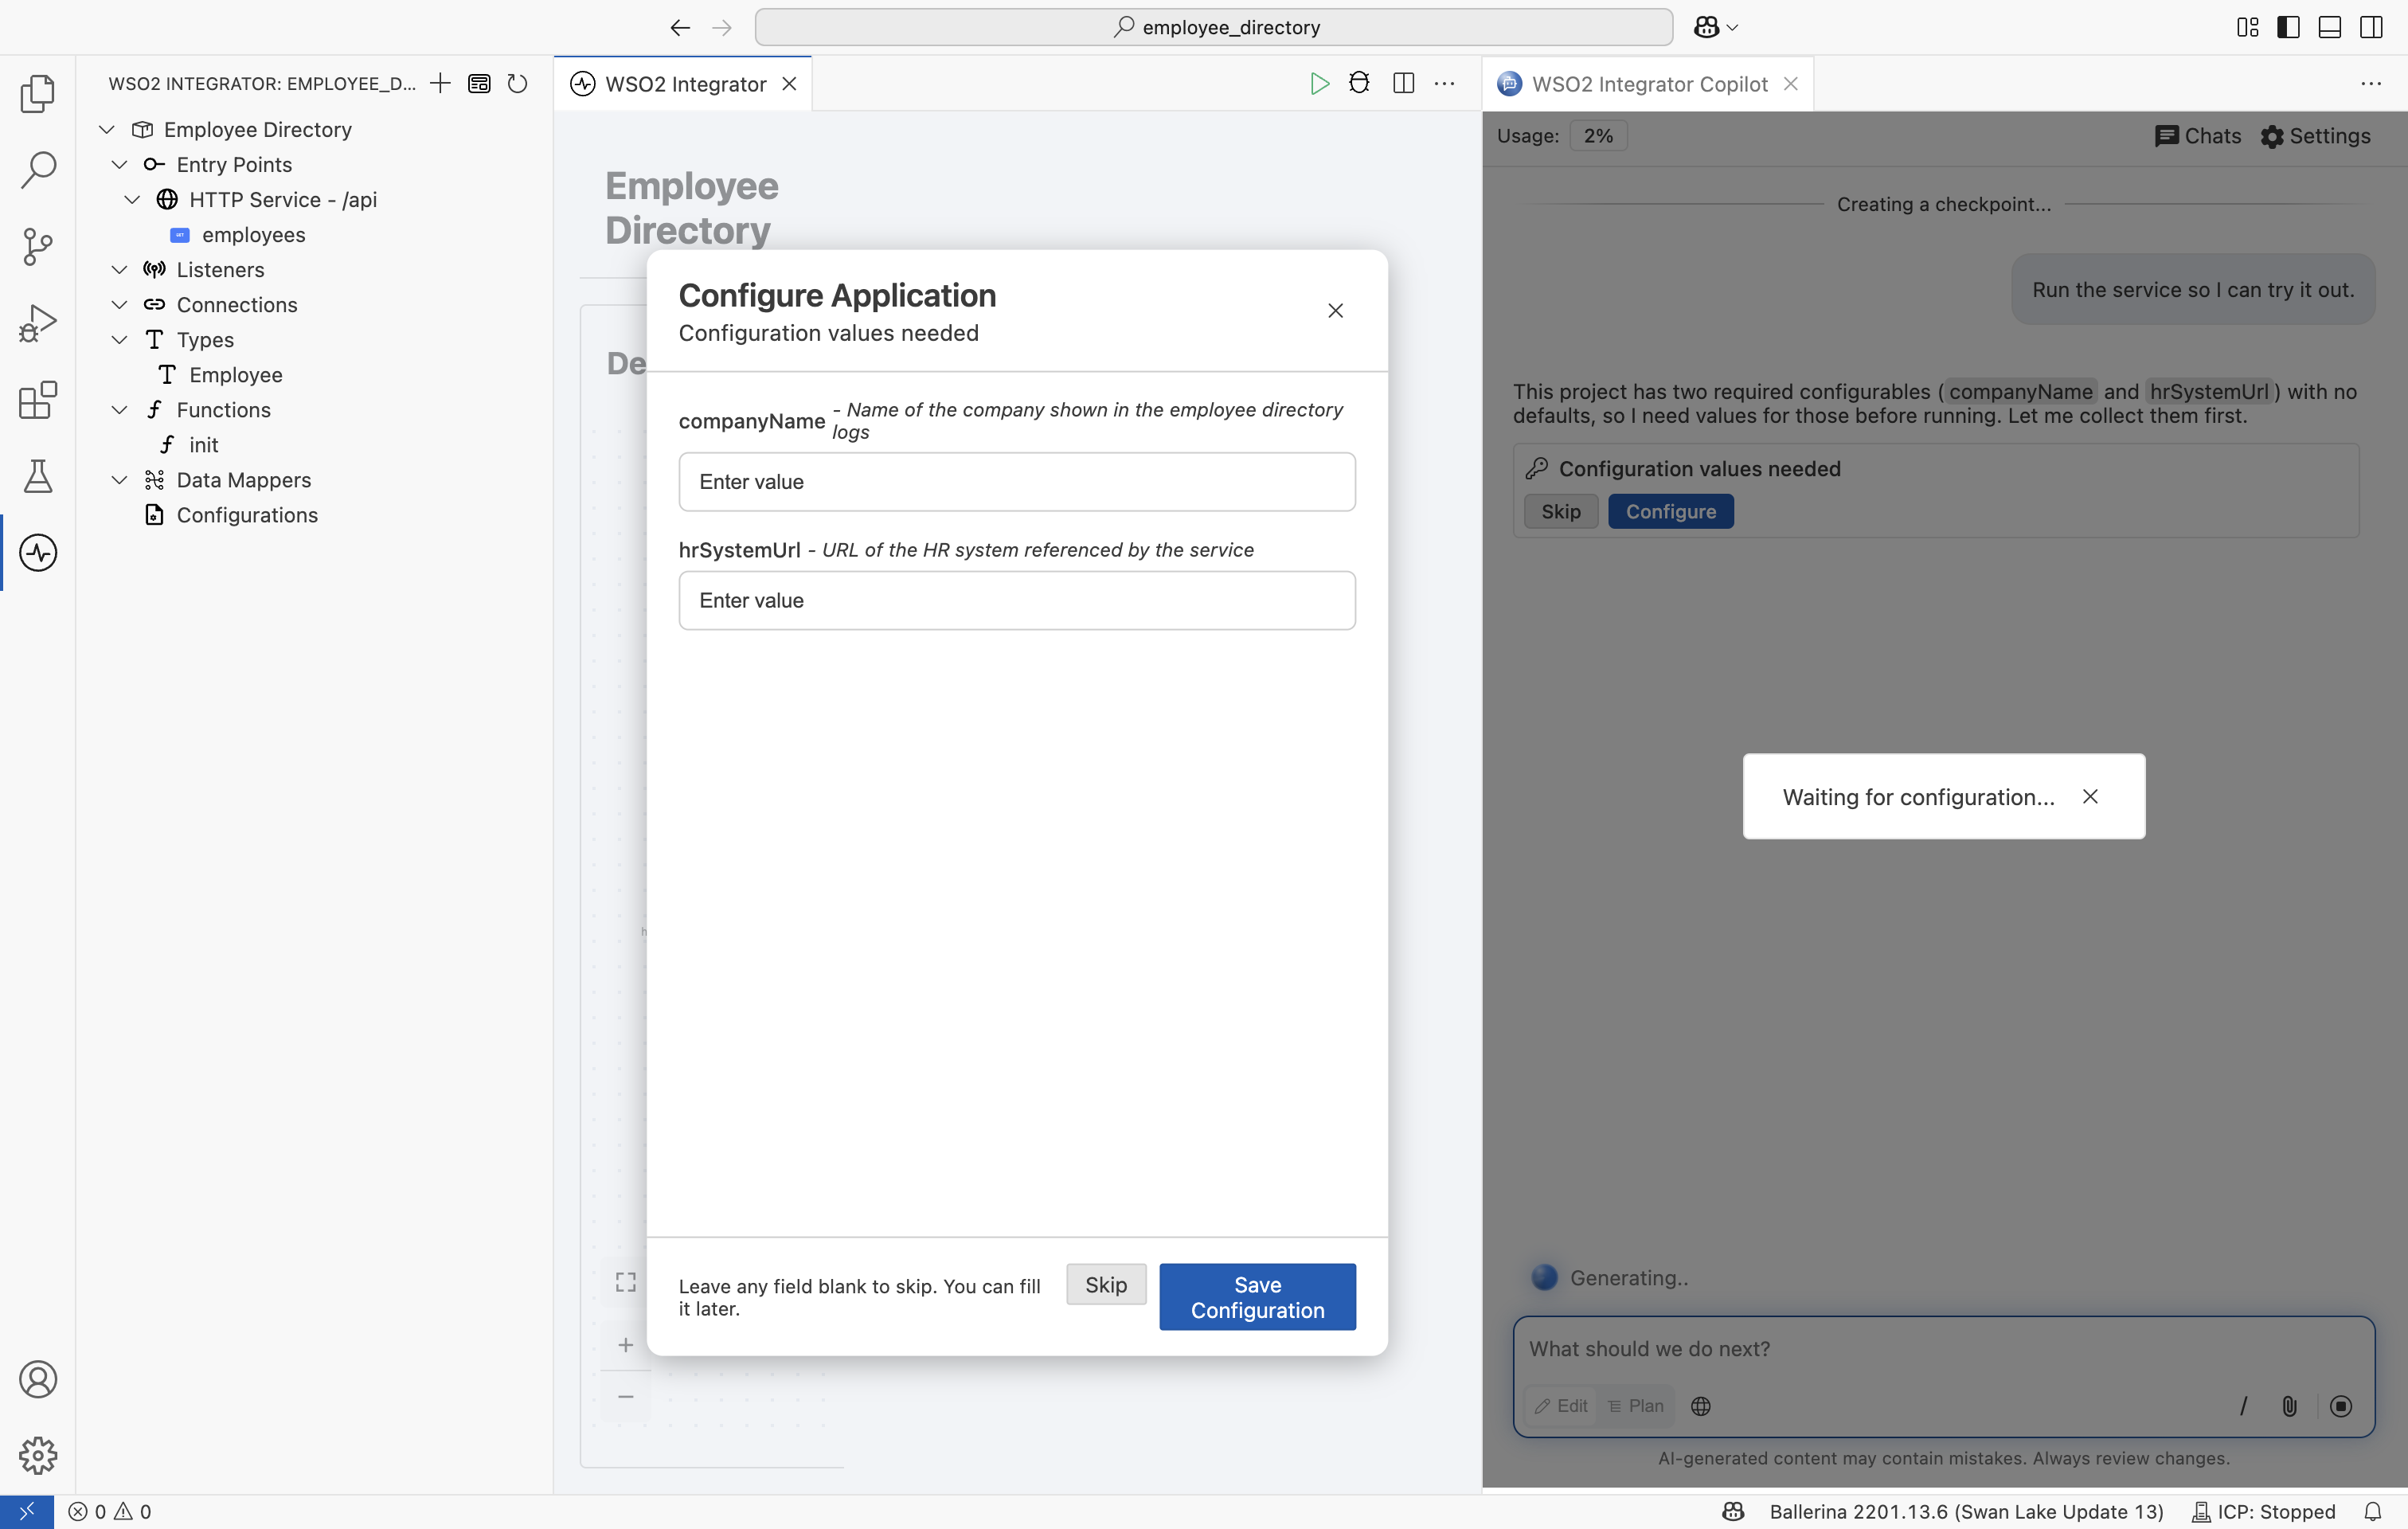Add a new artifact with plus icon

(440, 84)
